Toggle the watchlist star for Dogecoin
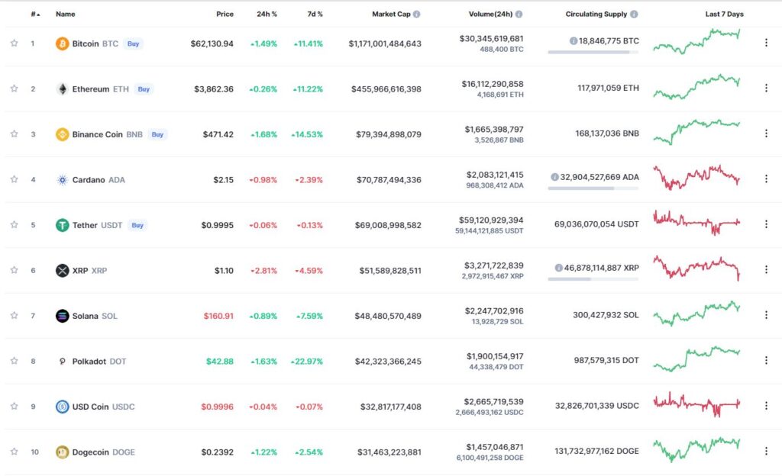 pos(14,452)
